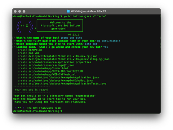Click the package name "db.bots.example"

click(108, 41)
